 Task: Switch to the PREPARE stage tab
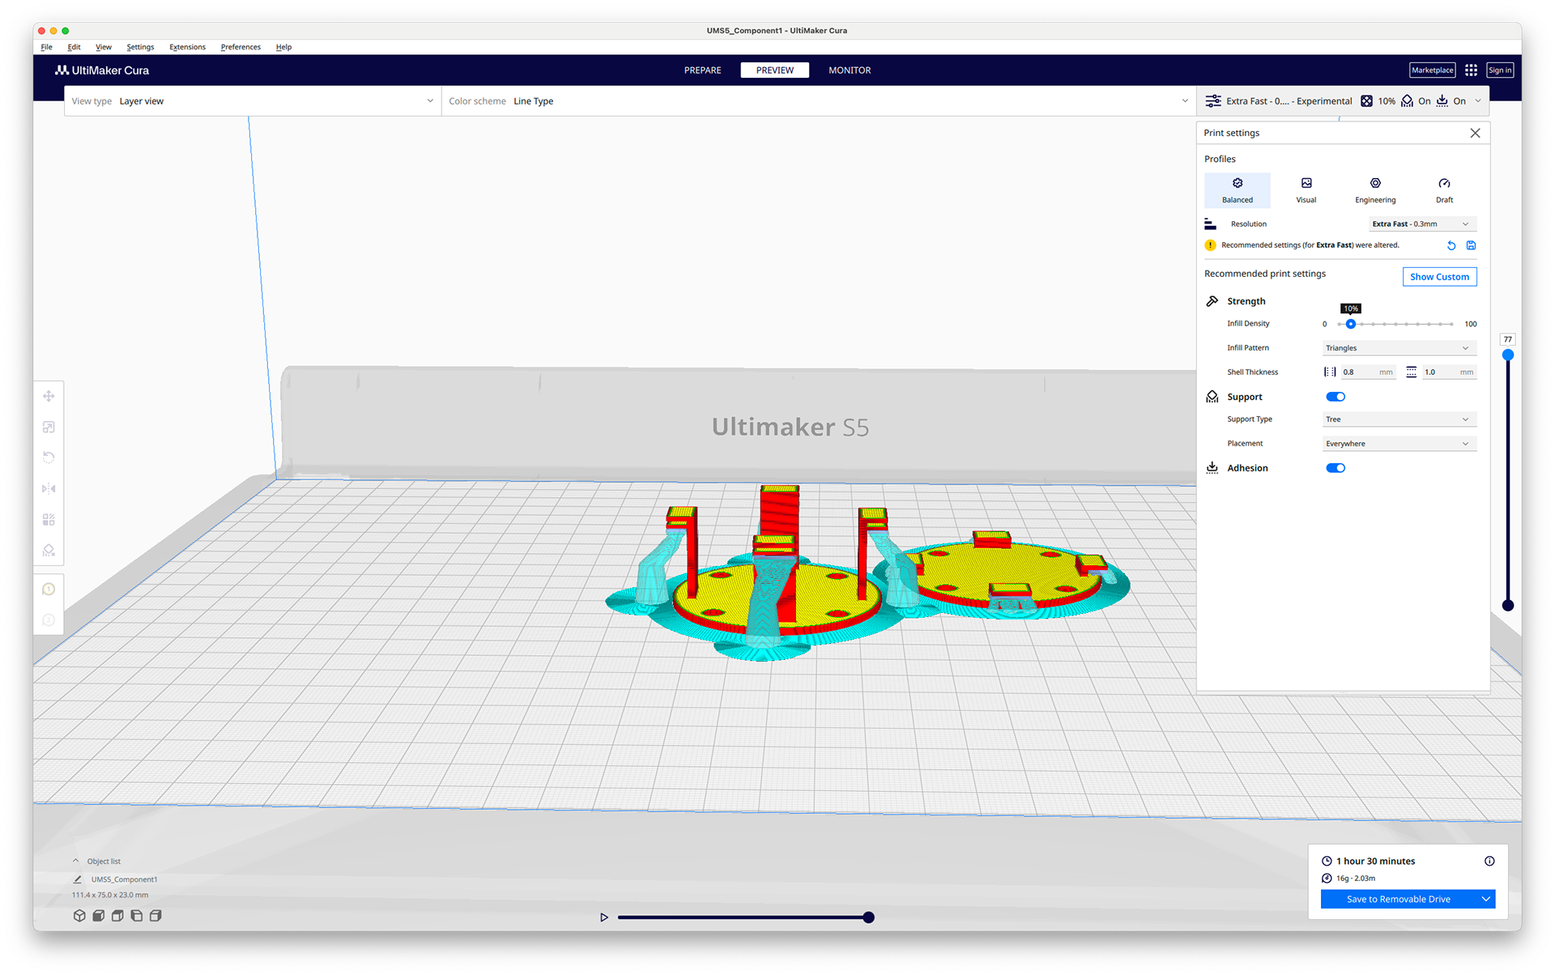point(702,70)
